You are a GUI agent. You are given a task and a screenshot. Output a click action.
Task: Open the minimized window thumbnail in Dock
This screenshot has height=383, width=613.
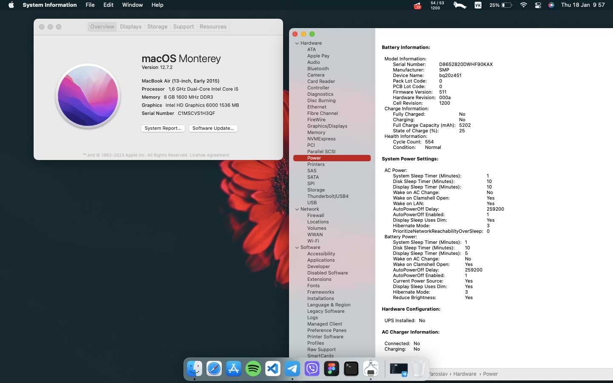[x=399, y=369]
